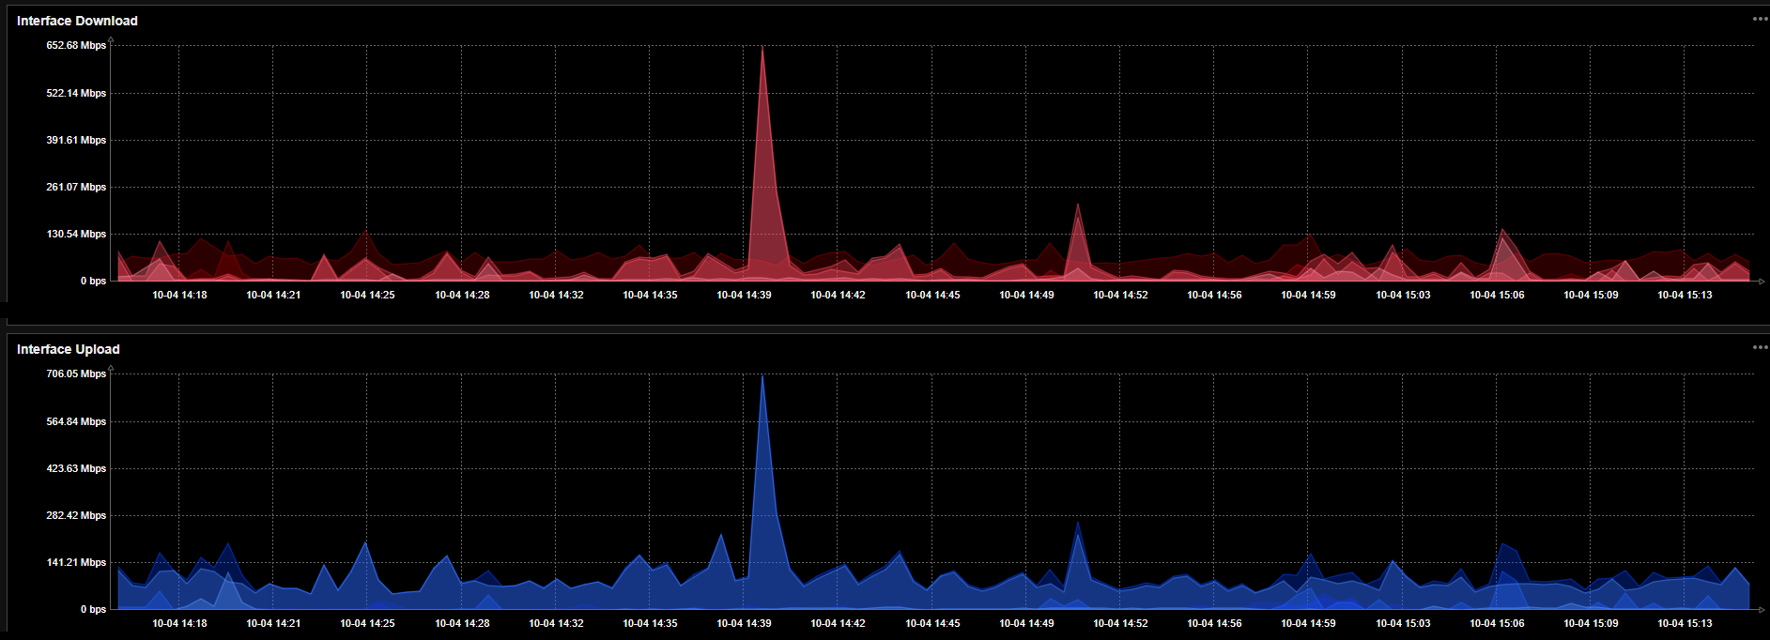The width and height of the screenshot is (1770, 640).
Task: Click the Interface Download panel title
Action: (77, 21)
